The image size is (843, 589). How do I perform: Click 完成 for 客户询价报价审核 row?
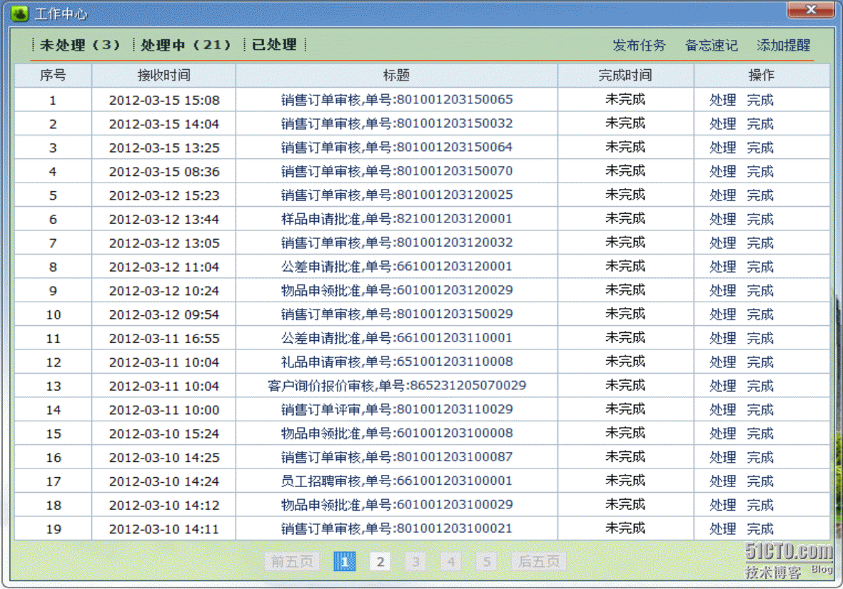pos(760,386)
